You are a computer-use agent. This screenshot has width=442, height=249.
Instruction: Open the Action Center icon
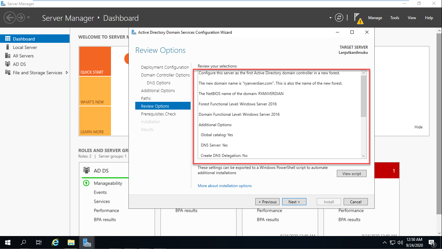[432, 242]
